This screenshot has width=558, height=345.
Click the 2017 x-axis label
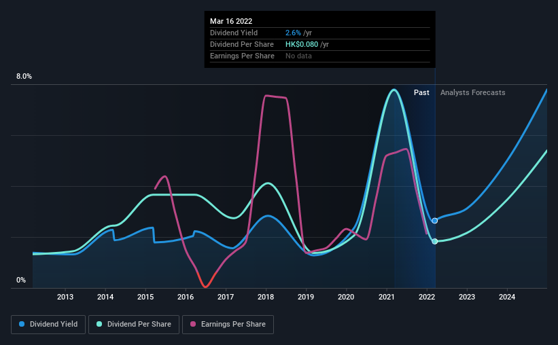[x=226, y=297]
